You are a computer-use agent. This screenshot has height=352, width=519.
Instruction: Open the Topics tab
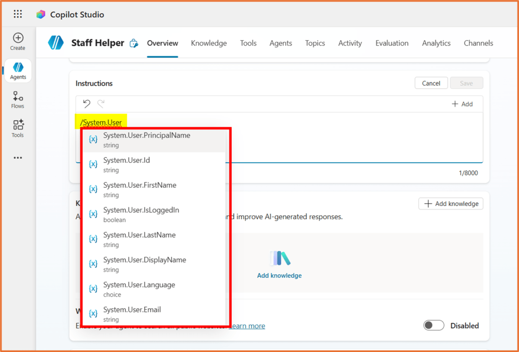(315, 43)
